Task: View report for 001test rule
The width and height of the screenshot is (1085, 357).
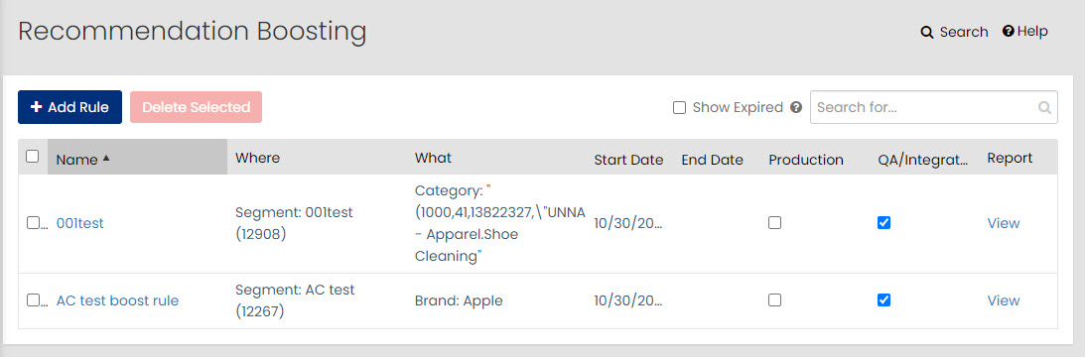Action: click(x=1004, y=223)
